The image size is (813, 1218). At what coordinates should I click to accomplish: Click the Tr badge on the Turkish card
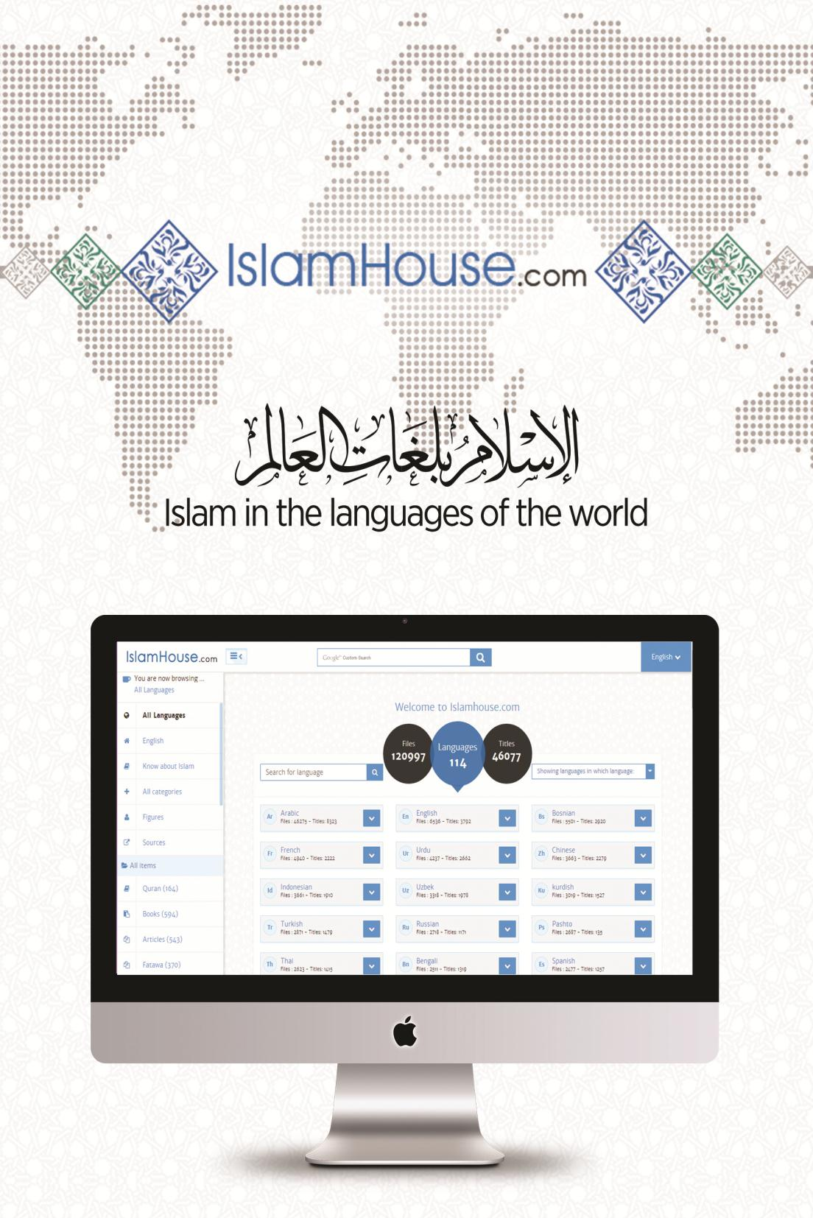point(270,927)
